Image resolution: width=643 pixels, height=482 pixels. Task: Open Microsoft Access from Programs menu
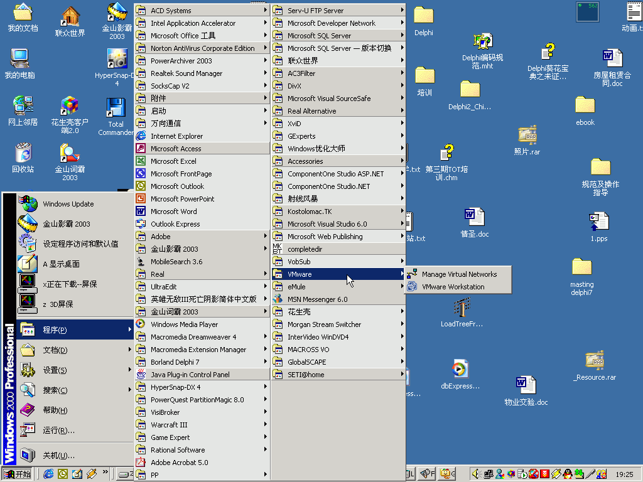coord(202,148)
